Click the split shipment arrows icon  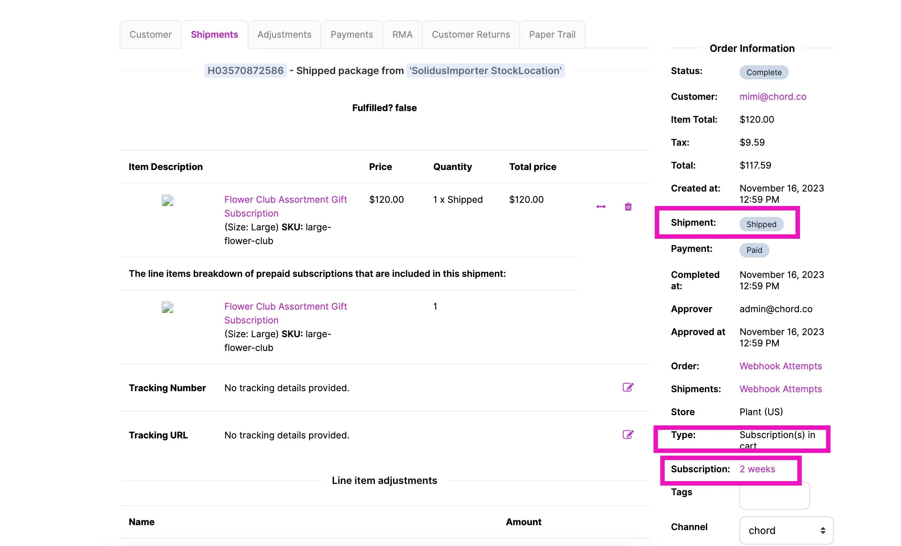[x=601, y=207]
